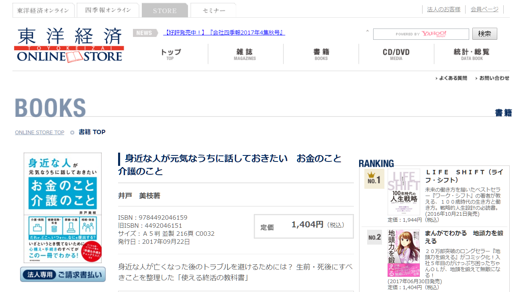527x292 pixels.
Task: Click ONLINE STORE TOP breadcrumb
Action: pos(39,133)
